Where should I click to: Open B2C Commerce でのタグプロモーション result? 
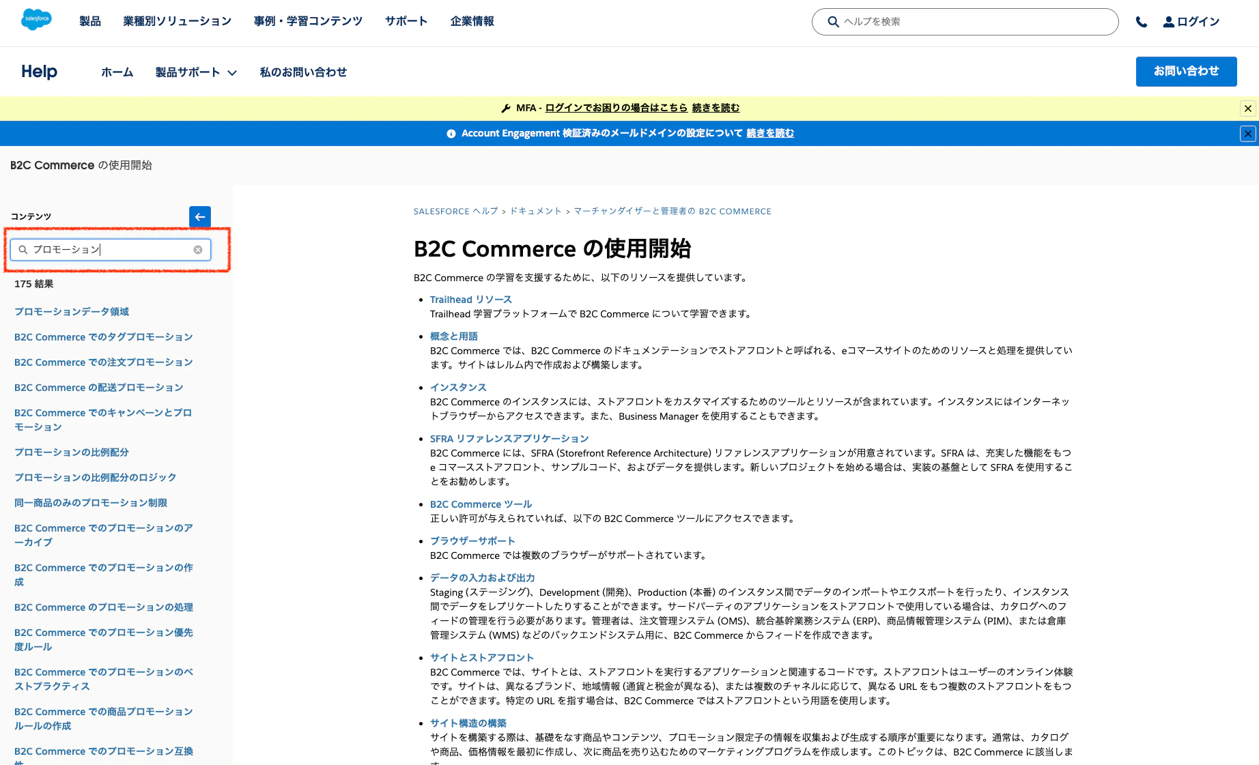(104, 337)
